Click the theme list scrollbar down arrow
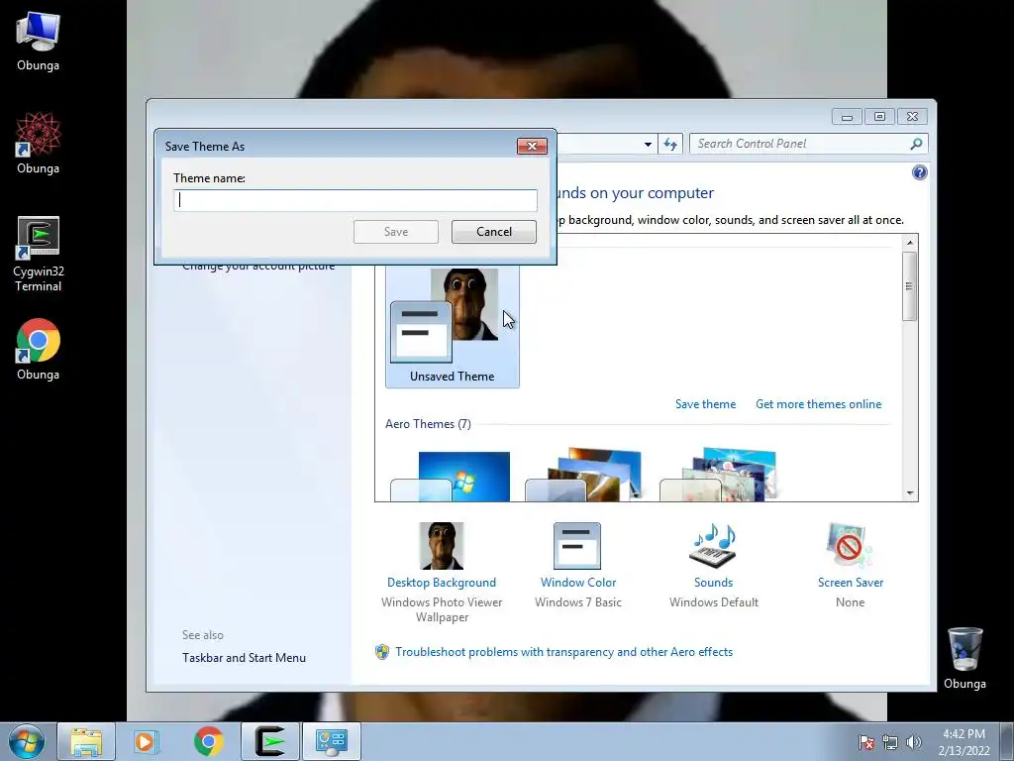Screen dimensions: 1014x761 click(909, 493)
